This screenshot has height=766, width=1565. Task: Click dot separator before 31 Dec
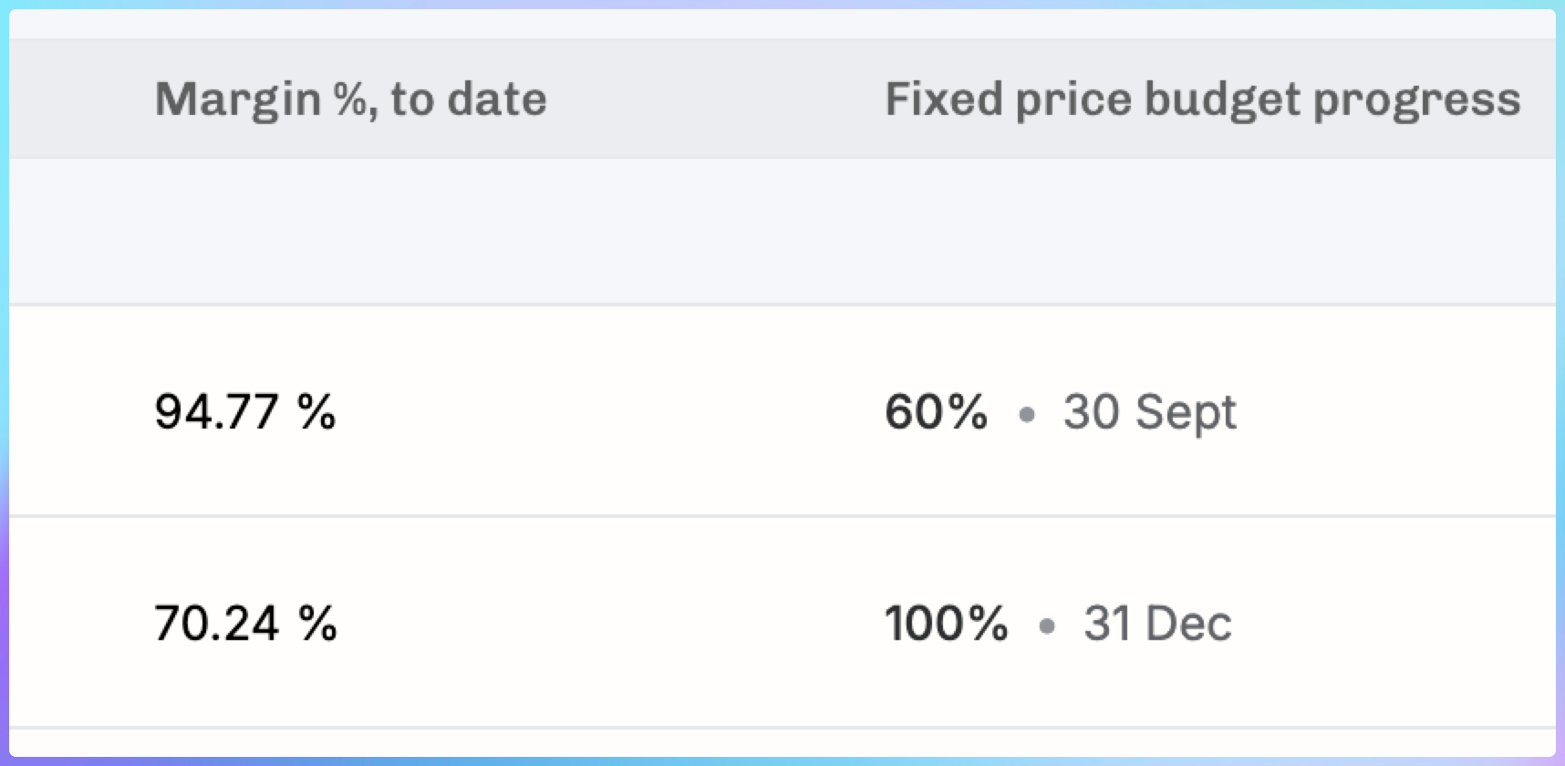[1047, 626]
